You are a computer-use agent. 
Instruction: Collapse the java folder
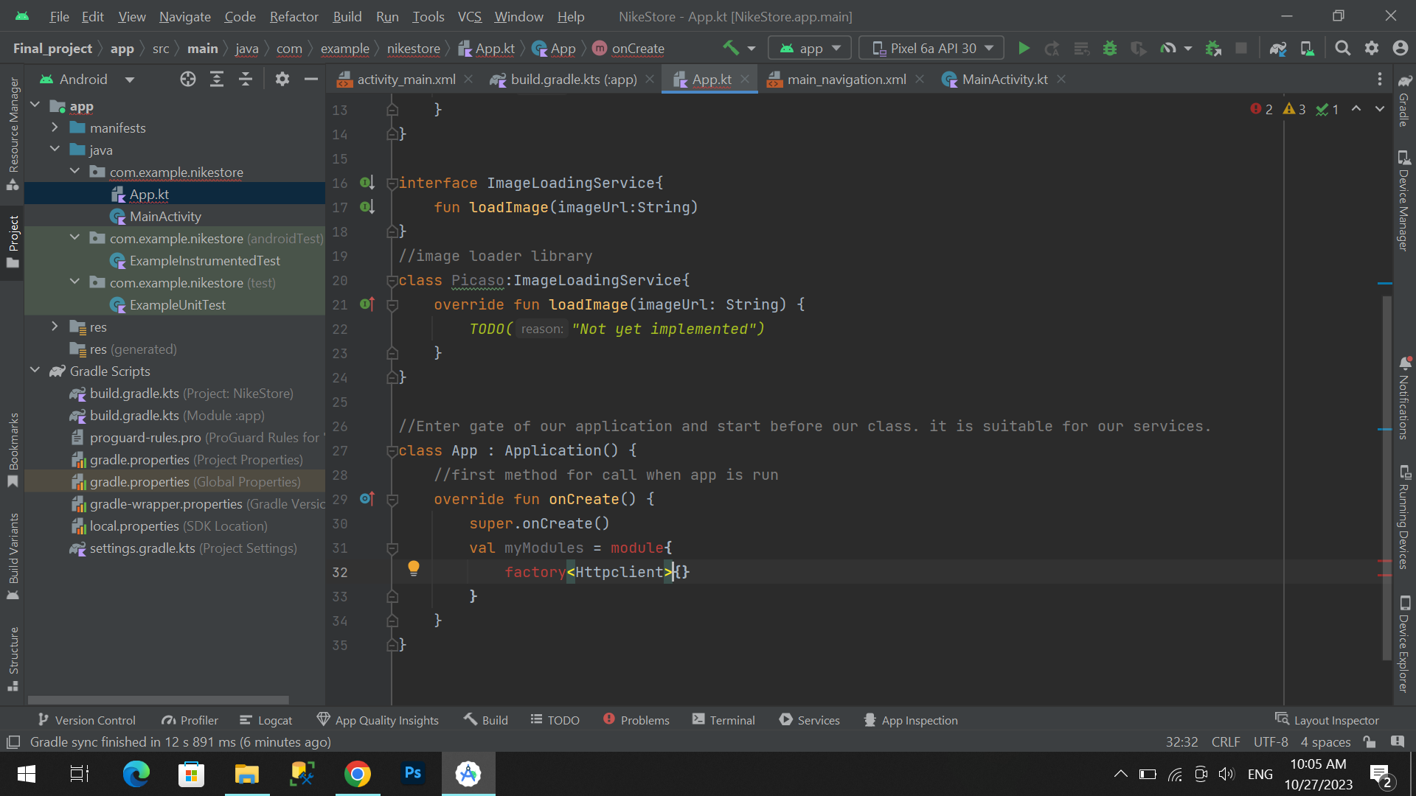click(55, 150)
